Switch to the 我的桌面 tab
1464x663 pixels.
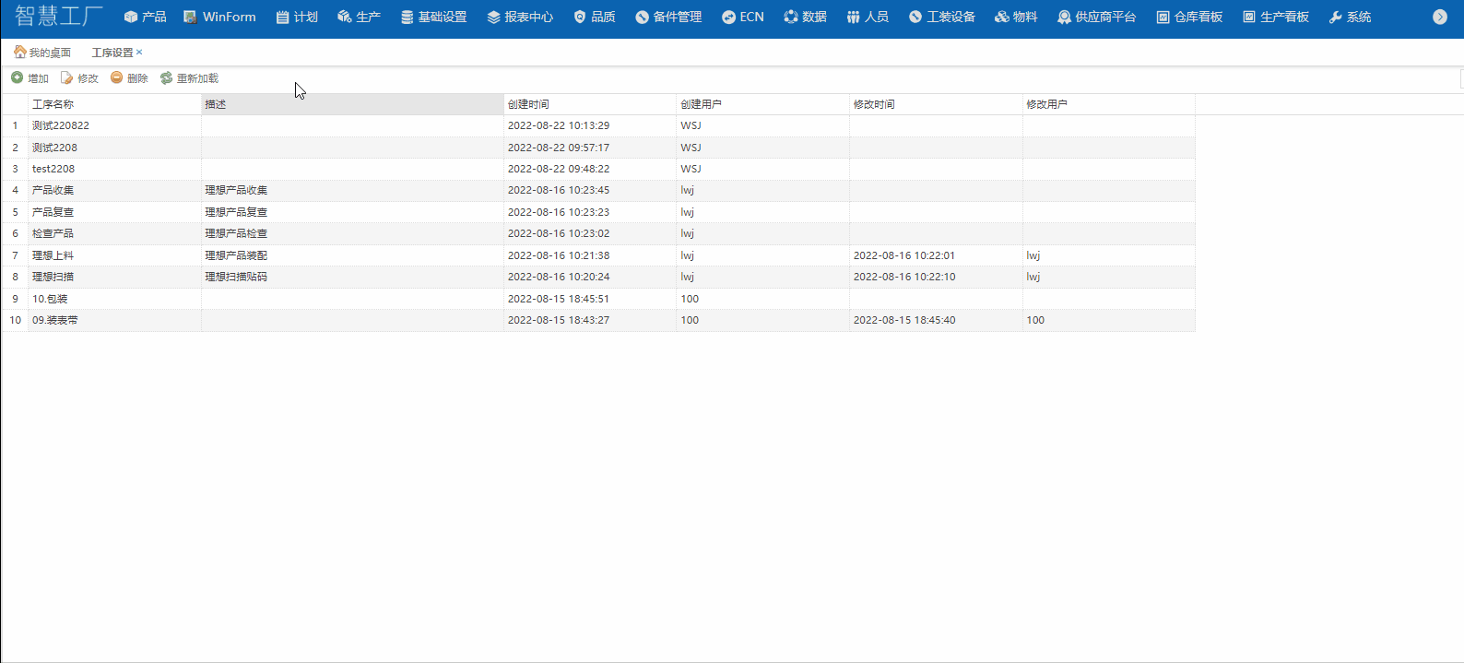coord(50,53)
